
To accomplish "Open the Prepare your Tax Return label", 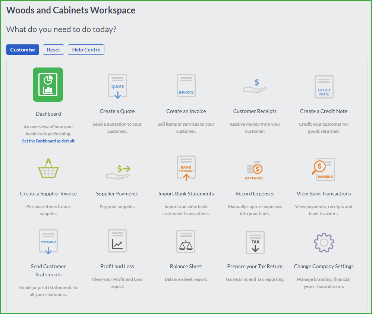I will coord(255,266).
